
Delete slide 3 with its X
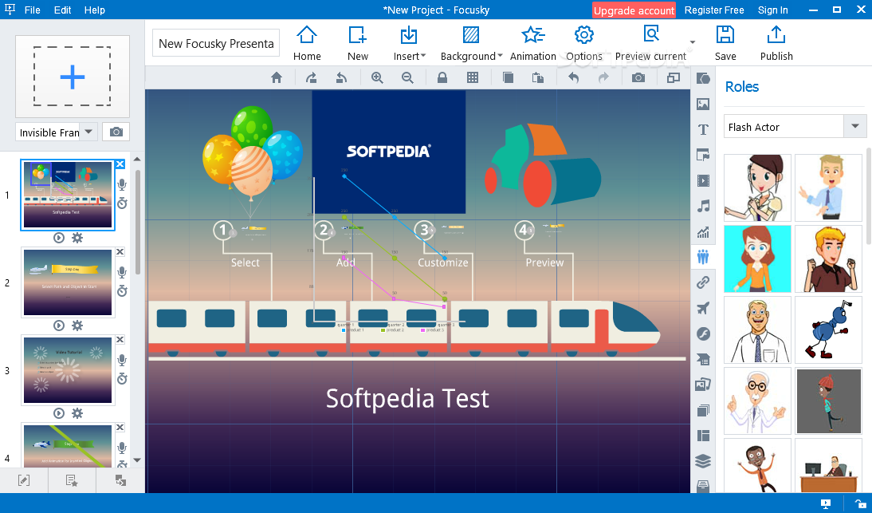coord(120,339)
